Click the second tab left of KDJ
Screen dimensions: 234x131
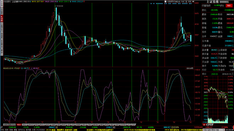pos(6,125)
